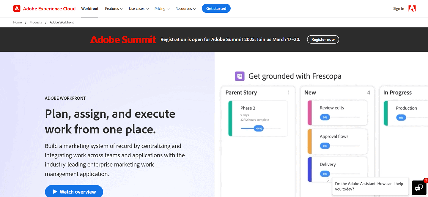Go to the Products breadcrumb link
428x197 pixels.
point(36,22)
